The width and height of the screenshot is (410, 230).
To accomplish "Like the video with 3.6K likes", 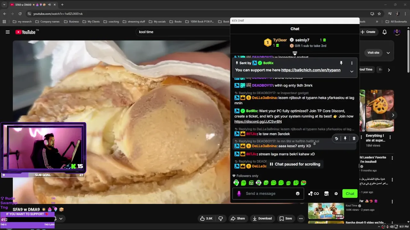I will [x=206, y=218].
